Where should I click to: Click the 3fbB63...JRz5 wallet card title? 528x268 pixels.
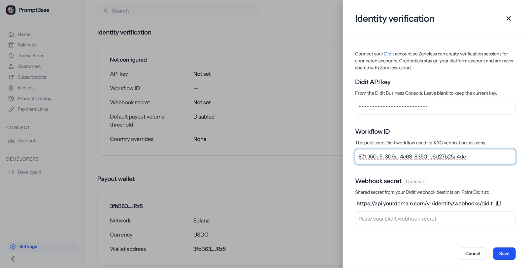click(126, 206)
